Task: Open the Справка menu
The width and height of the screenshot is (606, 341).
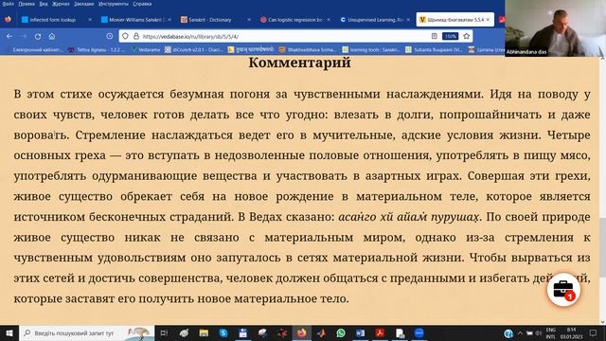Action: (142, 4)
